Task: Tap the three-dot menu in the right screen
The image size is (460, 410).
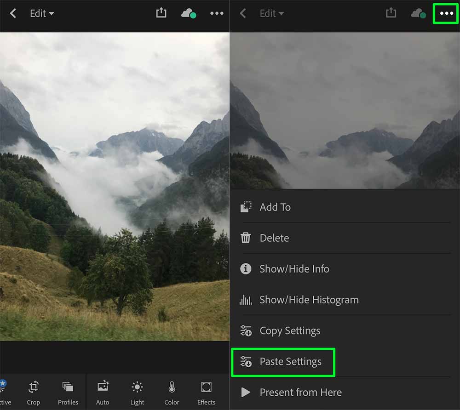Action: tap(447, 13)
